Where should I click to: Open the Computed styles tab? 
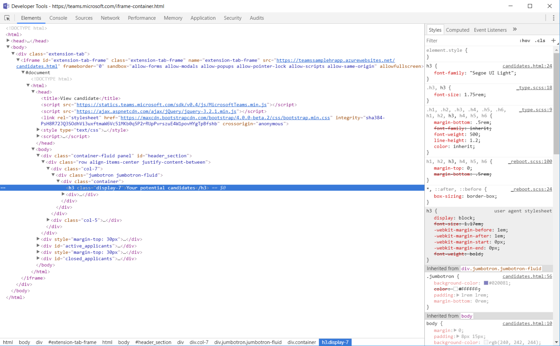point(458,30)
